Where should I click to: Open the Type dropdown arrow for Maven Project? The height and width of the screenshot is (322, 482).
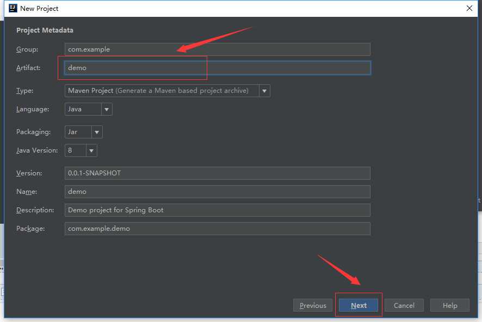(264, 91)
